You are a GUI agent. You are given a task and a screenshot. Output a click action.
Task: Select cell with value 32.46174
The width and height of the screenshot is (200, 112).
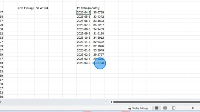41,8
